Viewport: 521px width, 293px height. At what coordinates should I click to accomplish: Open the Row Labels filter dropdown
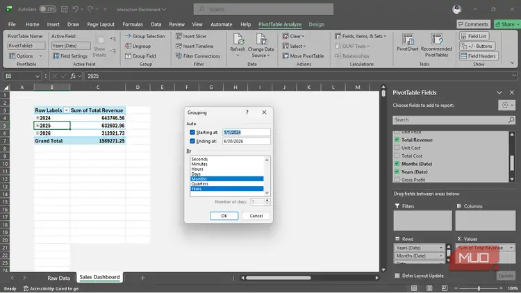66,110
